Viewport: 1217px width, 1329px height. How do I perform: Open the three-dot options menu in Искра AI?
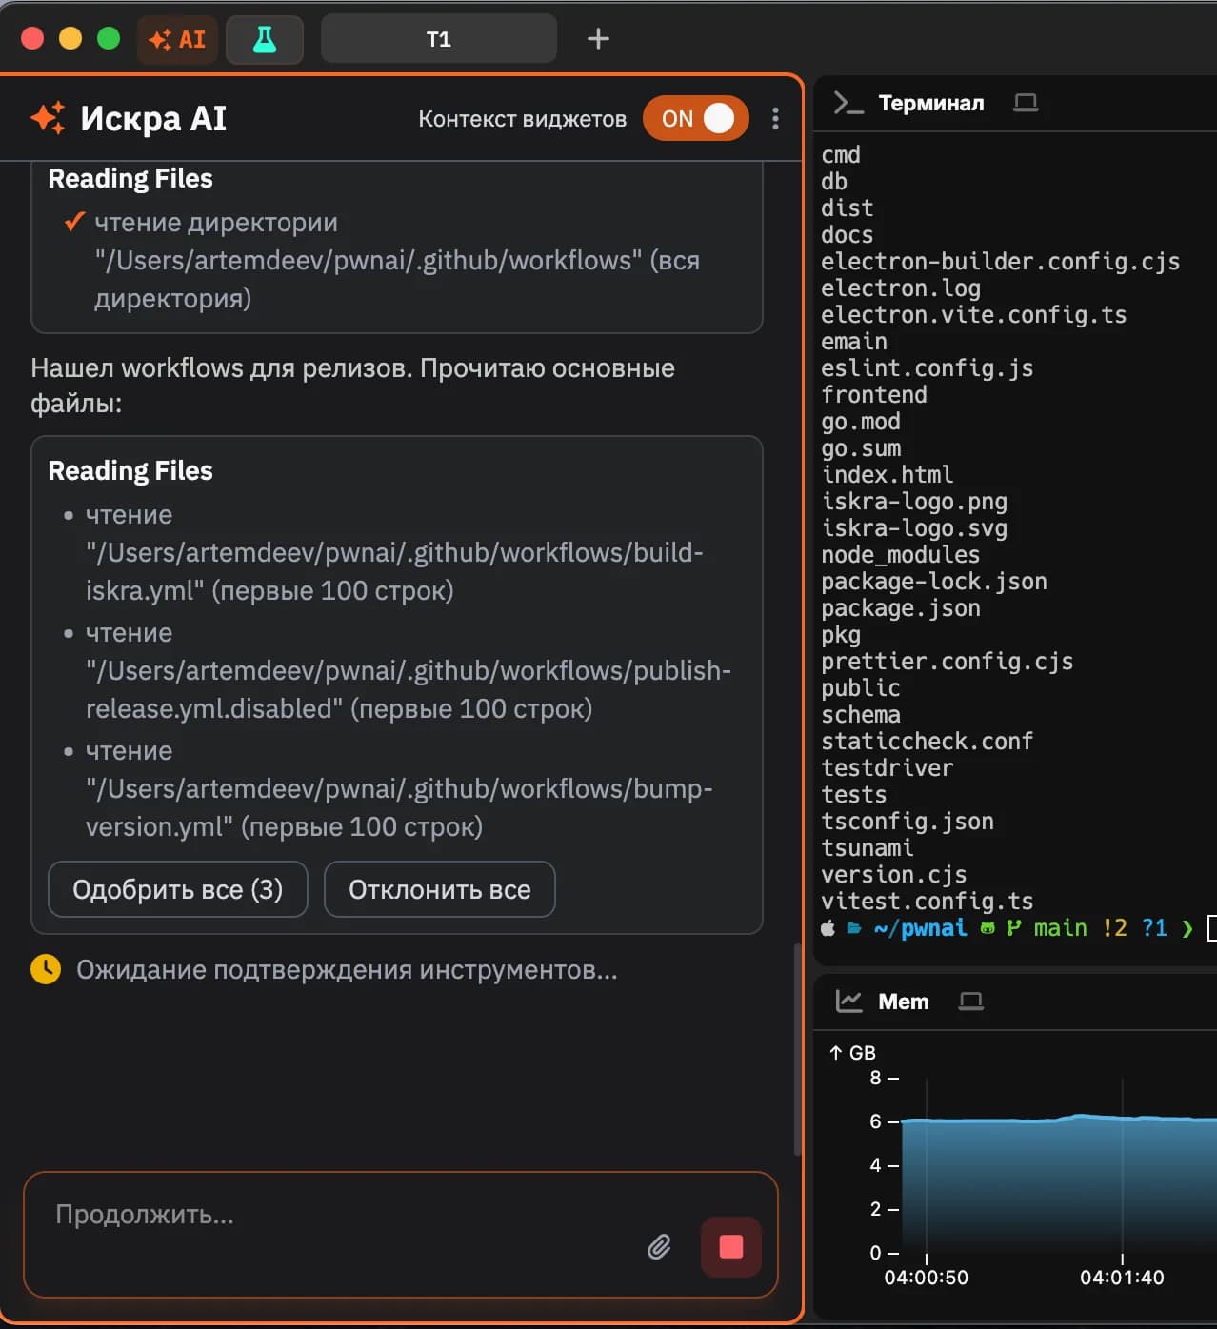click(775, 118)
